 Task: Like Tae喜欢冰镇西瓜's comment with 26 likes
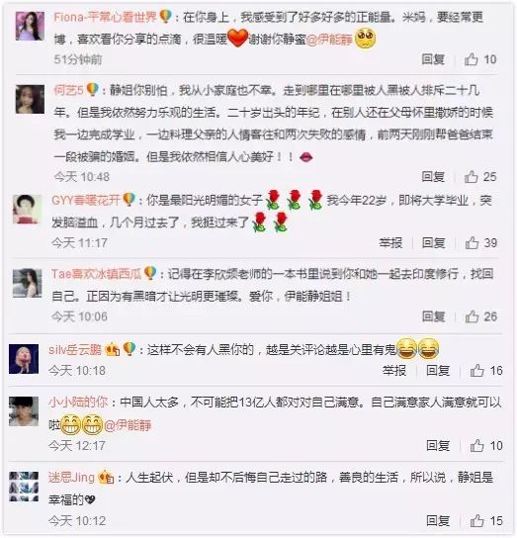[x=480, y=316]
